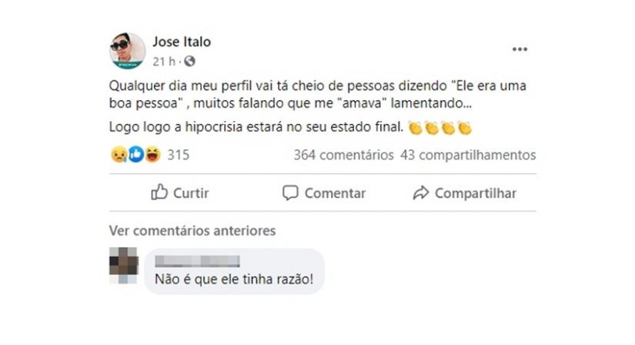
Task: Open the post options three-dot menu
Action: pyautogui.click(x=520, y=49)
